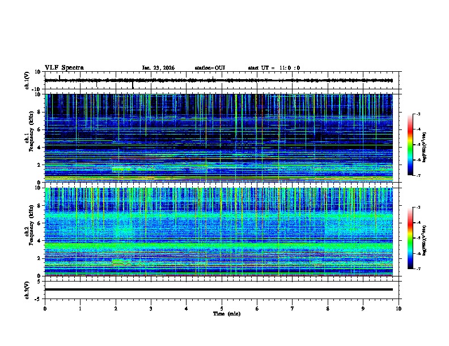Viewport: 449px width, 346px height.
Task: Click the time axis tick label 1
Action: pos(80,309)
